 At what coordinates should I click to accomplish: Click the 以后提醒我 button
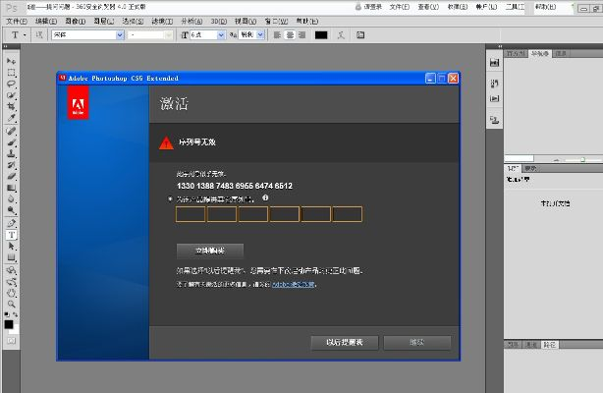pos(344,342)
